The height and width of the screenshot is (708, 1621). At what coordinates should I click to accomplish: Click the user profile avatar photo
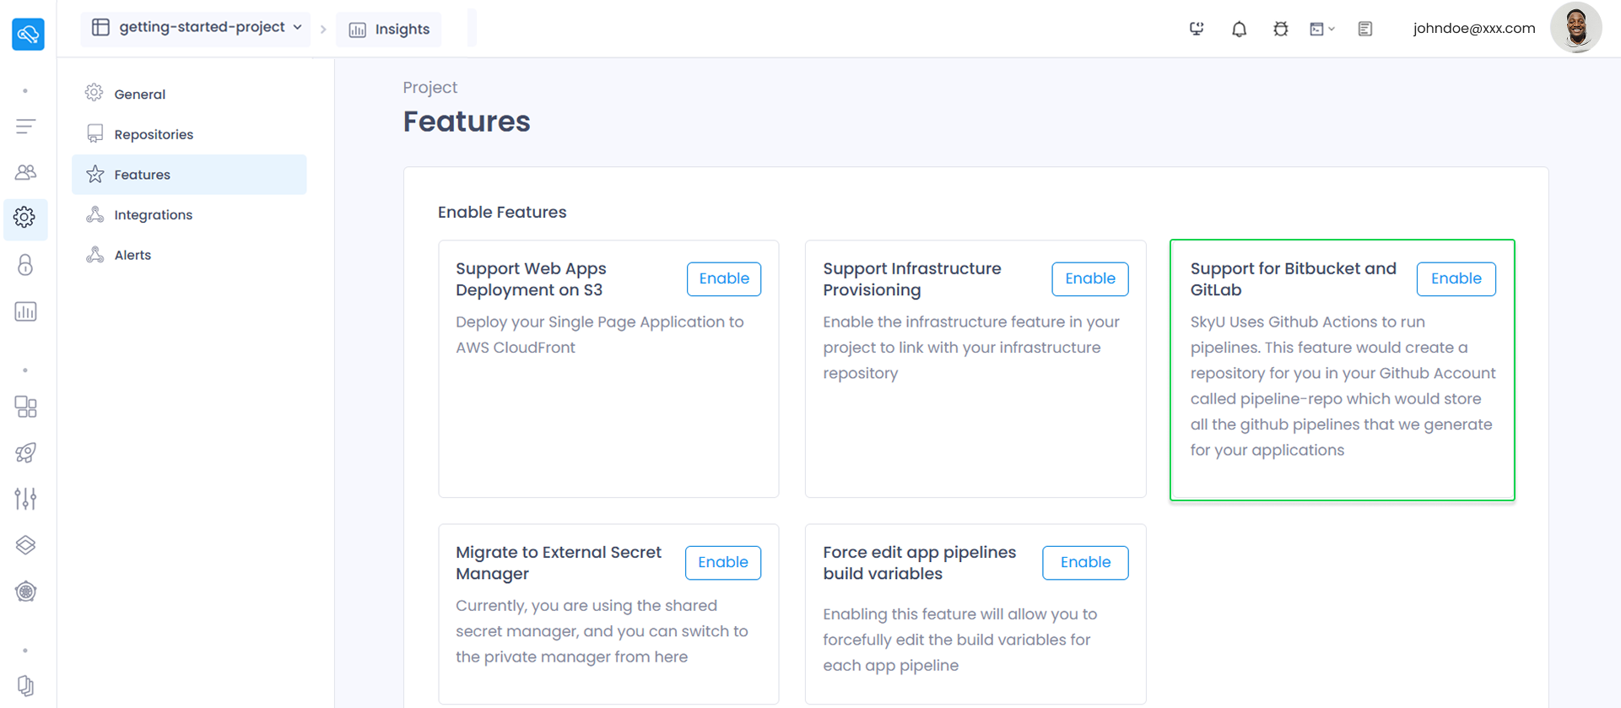point(1576,28)
